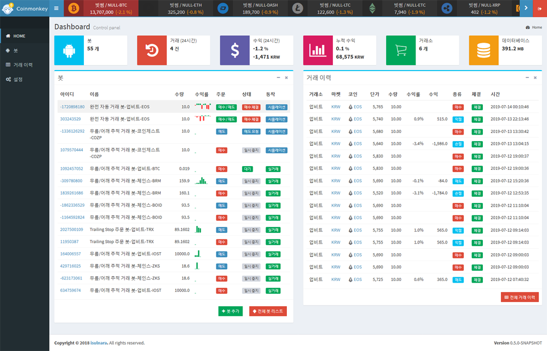Select the DASH coin ticker icon
The height and width of the screenshot is (351, 547).
pos(223,8)
